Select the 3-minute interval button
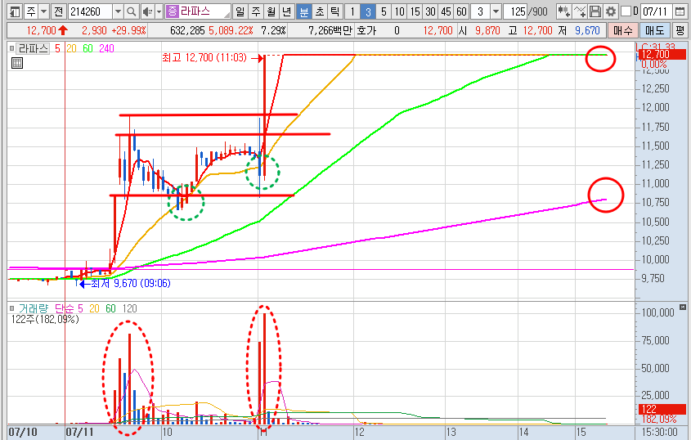 tap(368, 11)
